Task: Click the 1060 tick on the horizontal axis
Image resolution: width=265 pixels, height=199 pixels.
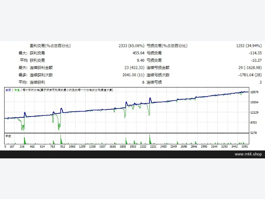Action: 72,146
